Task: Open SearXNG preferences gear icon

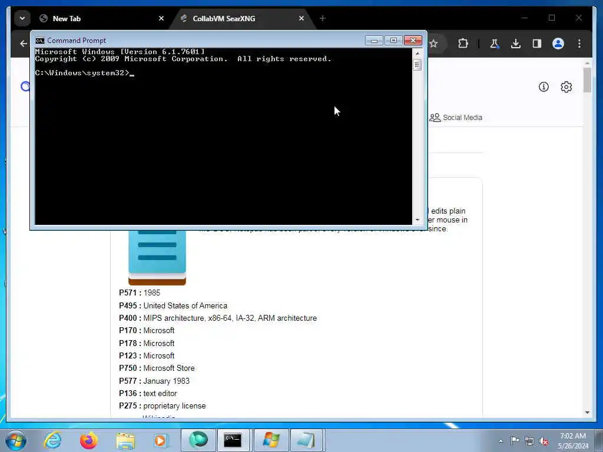Action: pyautogui.click(x=566, y=87)
